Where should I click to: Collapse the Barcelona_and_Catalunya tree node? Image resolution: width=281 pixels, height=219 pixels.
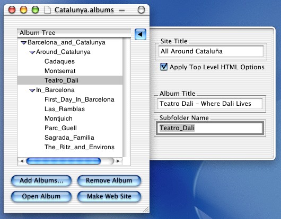[23, 42]
